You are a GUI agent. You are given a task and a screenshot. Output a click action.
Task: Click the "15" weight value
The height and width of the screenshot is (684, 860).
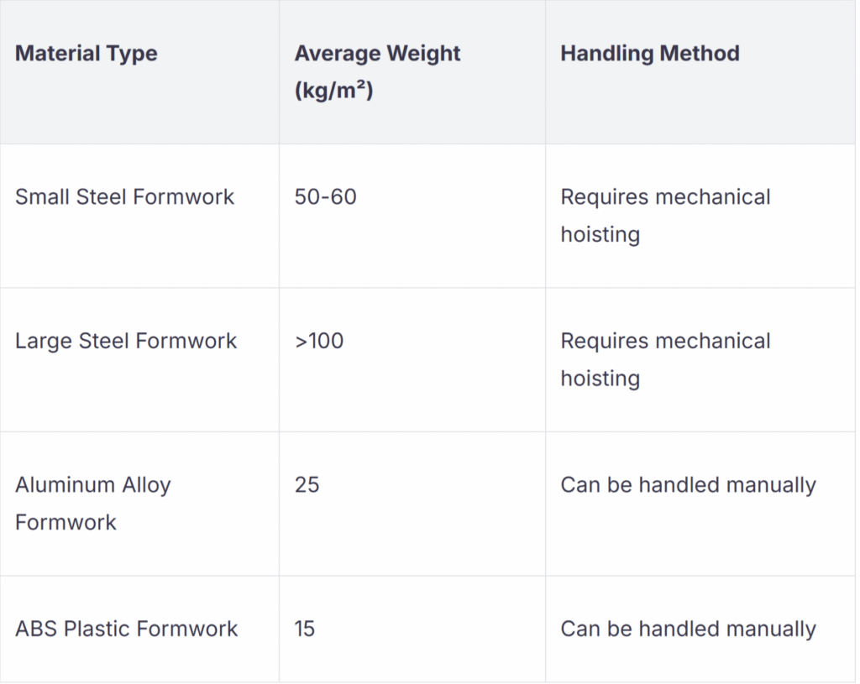pyautogui.click(x=305, y=629)
